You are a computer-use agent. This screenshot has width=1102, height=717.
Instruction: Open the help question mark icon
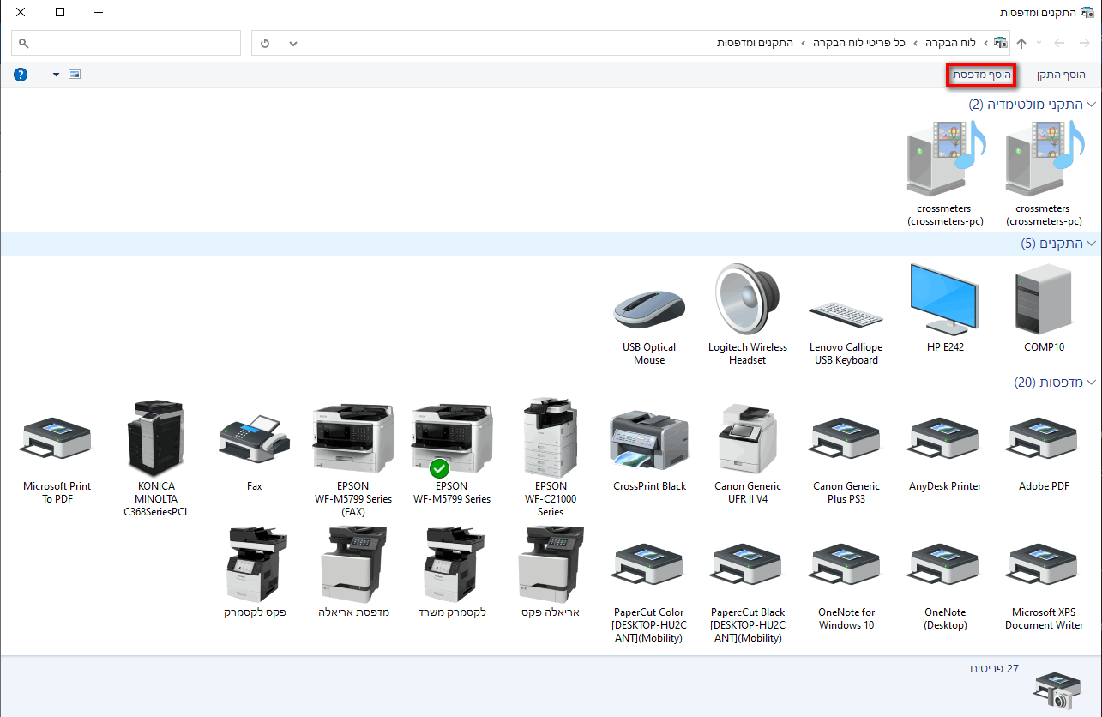[x=21, y=75]
